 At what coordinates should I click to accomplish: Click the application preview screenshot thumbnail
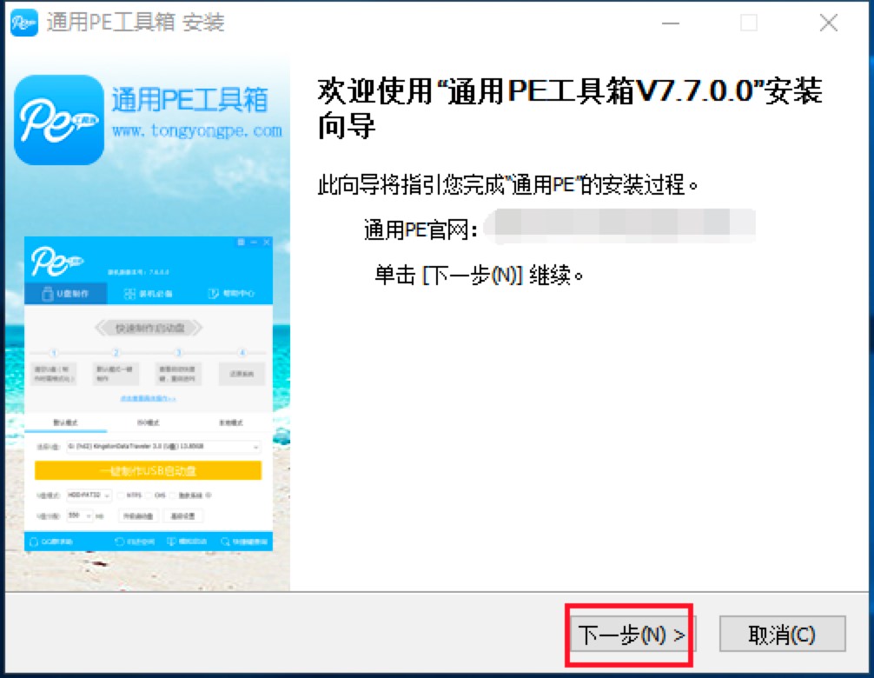(149, 394)
